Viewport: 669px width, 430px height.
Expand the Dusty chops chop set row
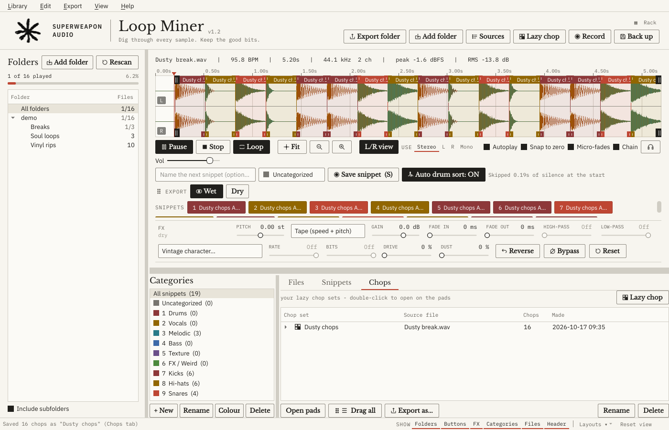click(x=286, y=327)
